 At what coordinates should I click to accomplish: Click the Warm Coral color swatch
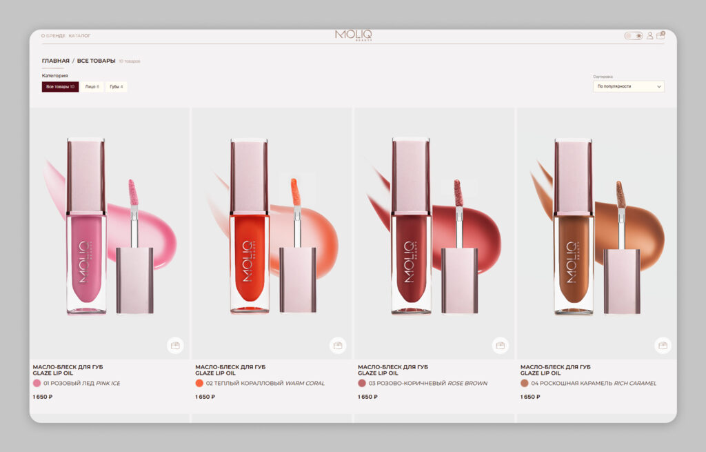(x=199, y=383)
